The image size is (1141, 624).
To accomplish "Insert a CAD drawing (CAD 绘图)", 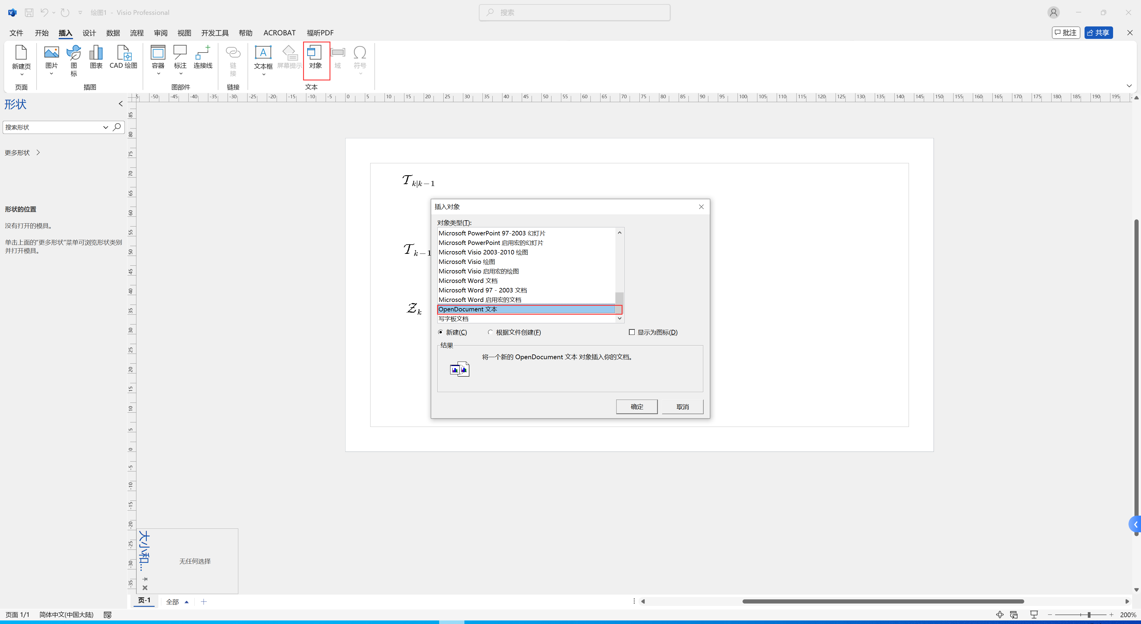I will tap(124, 53).
